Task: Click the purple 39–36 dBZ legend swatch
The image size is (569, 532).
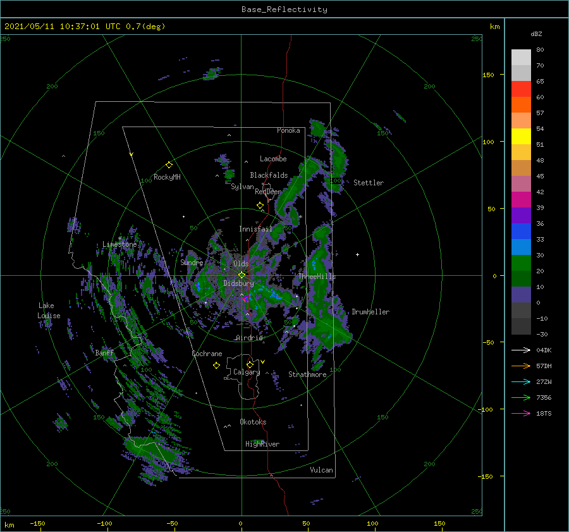Action: click(x=521, y=216)
